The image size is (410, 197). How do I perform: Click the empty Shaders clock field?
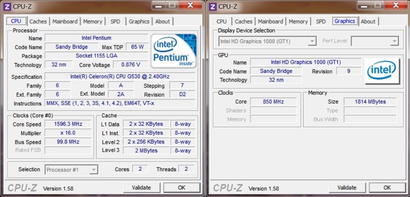[x=273, y=110]
